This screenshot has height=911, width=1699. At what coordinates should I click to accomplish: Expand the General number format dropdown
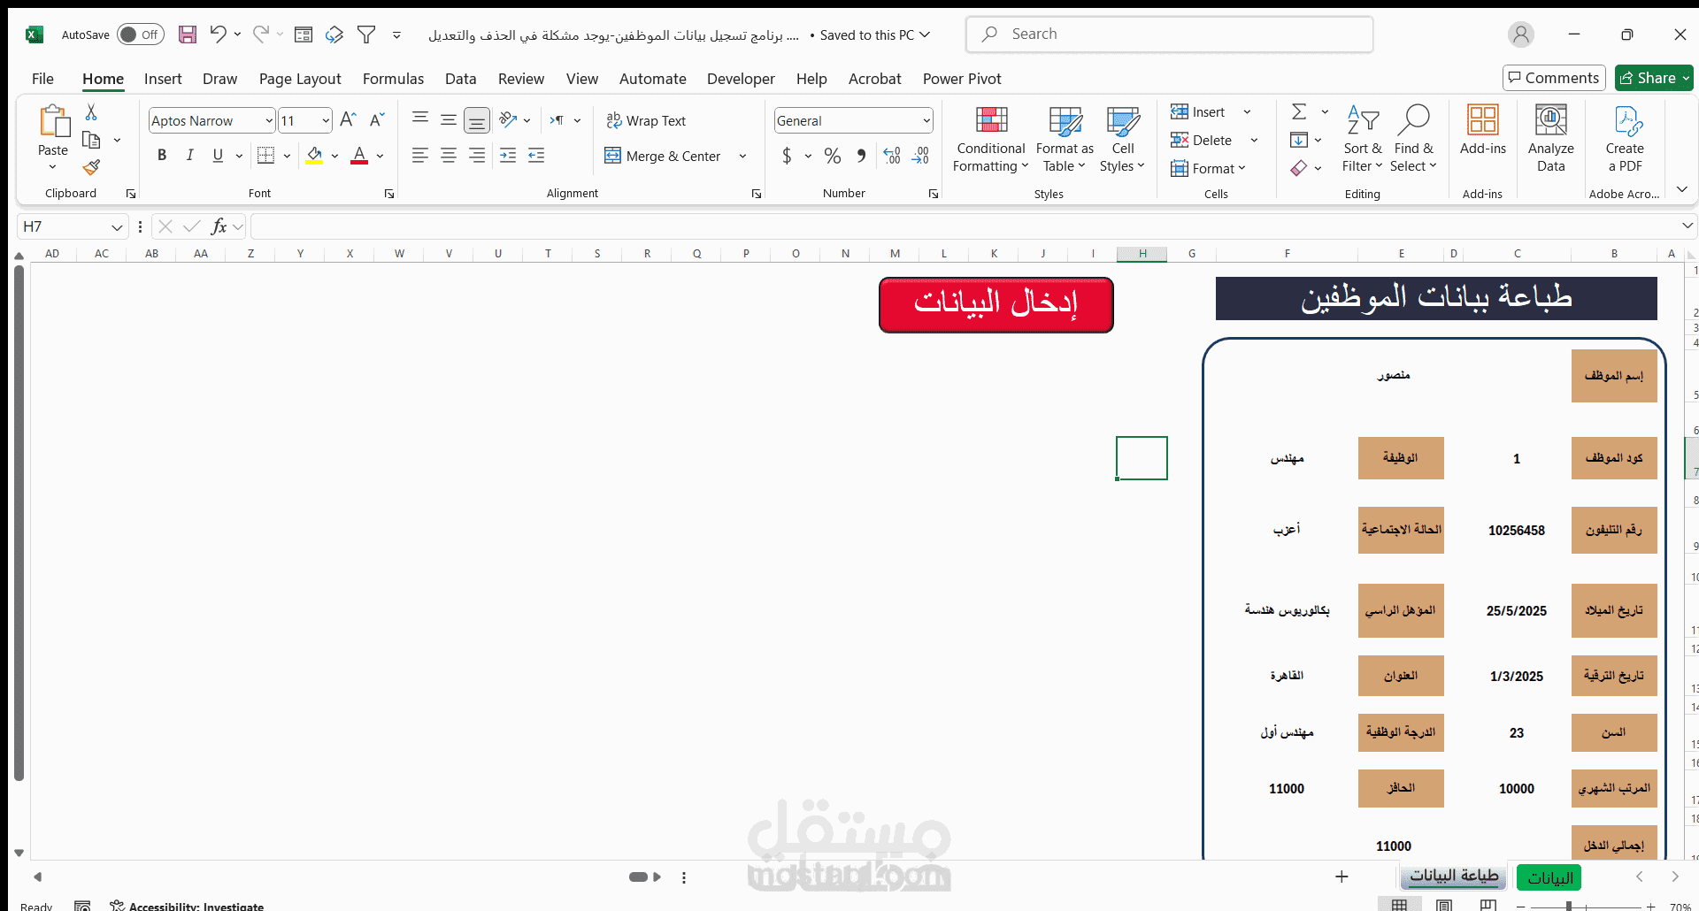926,121
